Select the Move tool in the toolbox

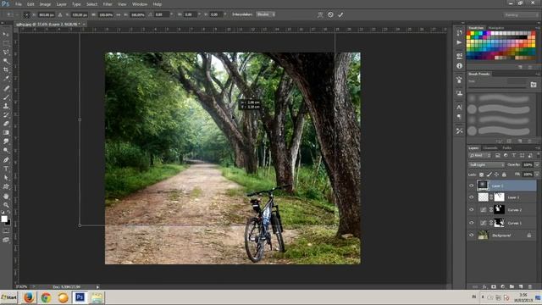[6, 34]
